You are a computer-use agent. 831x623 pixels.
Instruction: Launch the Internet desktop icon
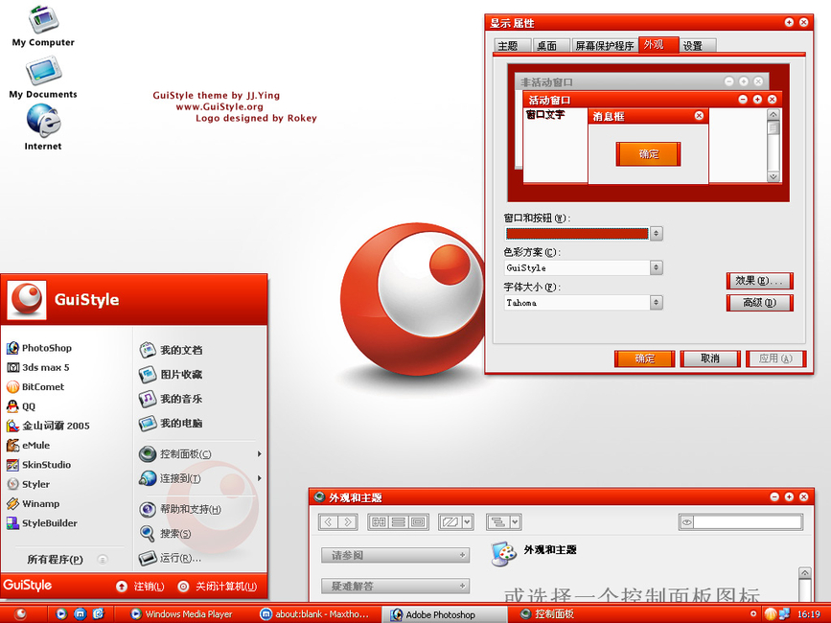point(43,127)
